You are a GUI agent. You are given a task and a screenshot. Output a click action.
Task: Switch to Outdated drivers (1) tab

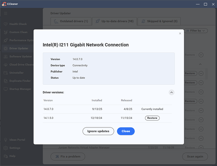pyautogui.click(x=71, y=21)
